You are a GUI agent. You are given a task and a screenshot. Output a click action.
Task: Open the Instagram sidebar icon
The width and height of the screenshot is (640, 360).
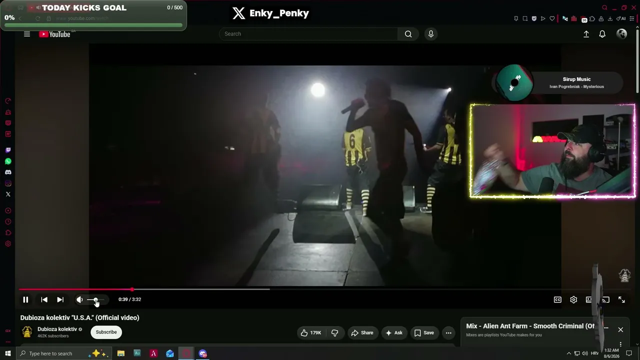point(8,183)
